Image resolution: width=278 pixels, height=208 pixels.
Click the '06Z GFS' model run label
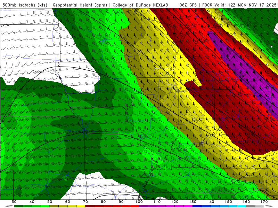pyautogui.click(x=188, y=5)
